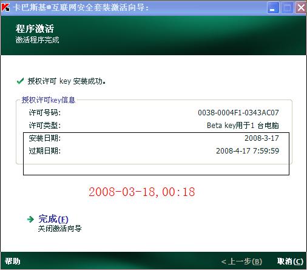Click the 激活程序完成 subtitle text
This screenshot has height=270, width=307.
click(38, 40)
